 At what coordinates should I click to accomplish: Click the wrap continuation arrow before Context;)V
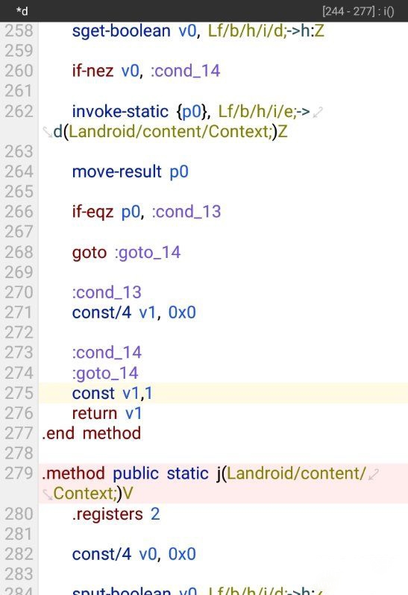point(48,494)
